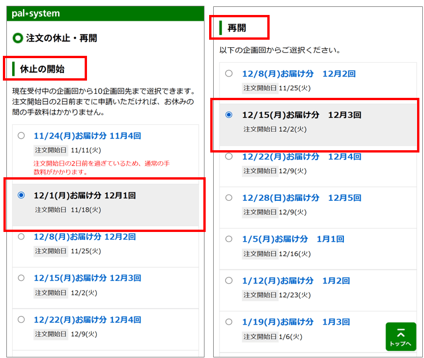Click the green トップへ scroll-to-top button

pos(400,337)
